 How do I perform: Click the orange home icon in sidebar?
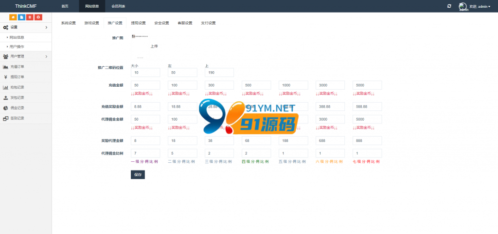pos(13,17)
